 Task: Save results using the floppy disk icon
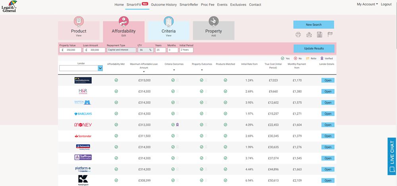click(x=320, y=35)
